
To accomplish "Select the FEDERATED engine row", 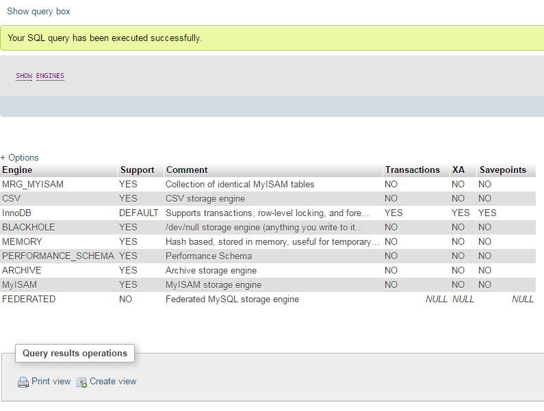I will [268, 299].
